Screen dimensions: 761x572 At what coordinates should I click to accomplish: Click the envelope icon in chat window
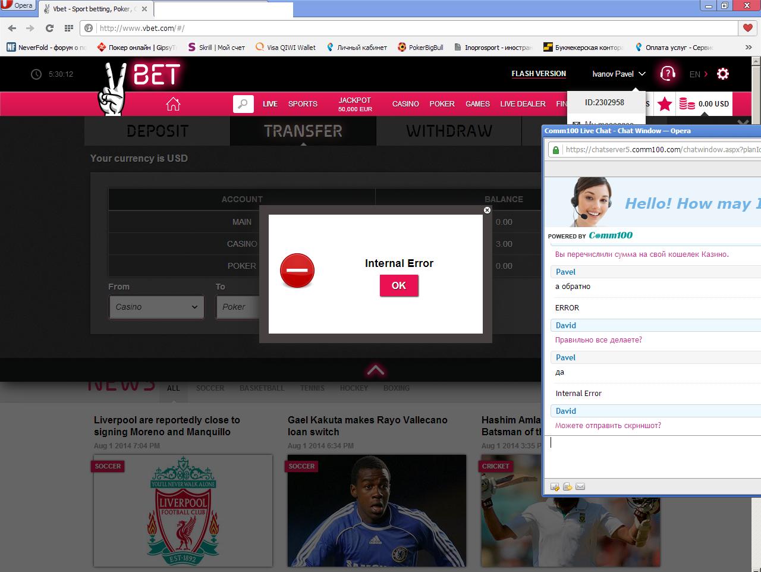pos(580,487)
